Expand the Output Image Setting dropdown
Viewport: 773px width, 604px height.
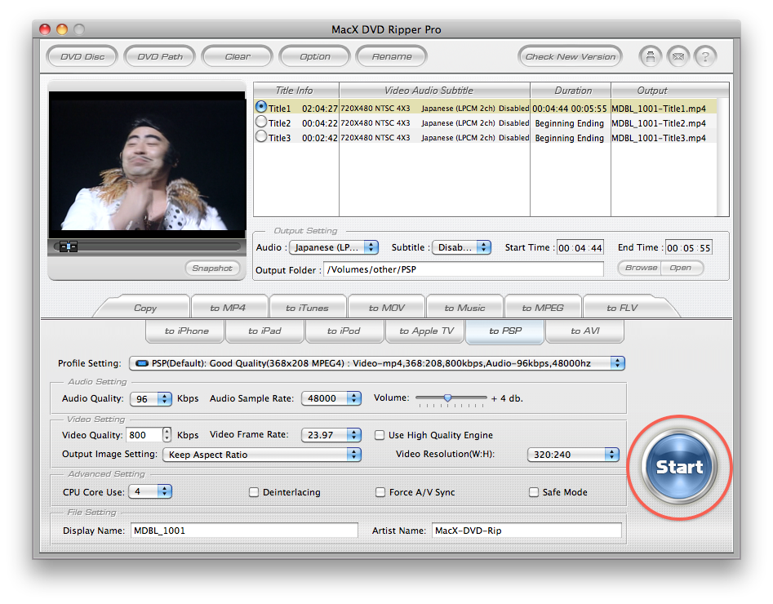pyautogui.click(x=262, y=455)
